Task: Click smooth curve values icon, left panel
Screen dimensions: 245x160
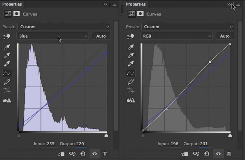Action: 7,90
